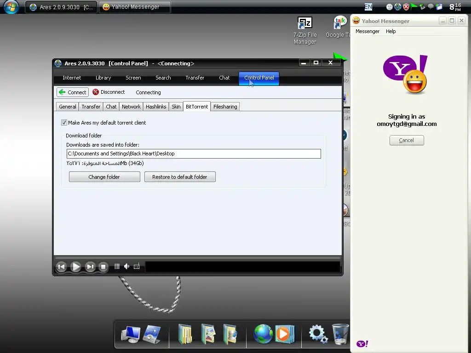The image size is (471, 353).
Task: Open the documents folder icon in dock
Action: (185, 334)
